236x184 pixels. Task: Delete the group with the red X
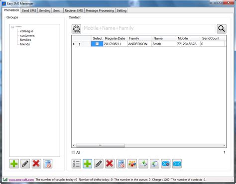click(36, 164)
